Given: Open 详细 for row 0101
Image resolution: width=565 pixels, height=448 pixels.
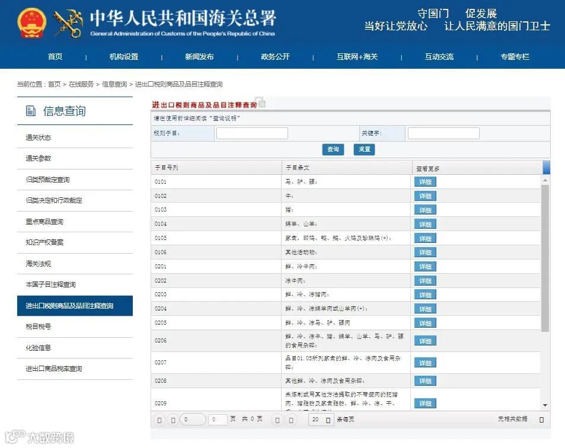Looking at the screenshot, I should click(x=425, y=182).
